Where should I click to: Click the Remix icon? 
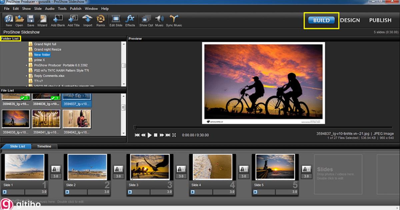[101, 19]
